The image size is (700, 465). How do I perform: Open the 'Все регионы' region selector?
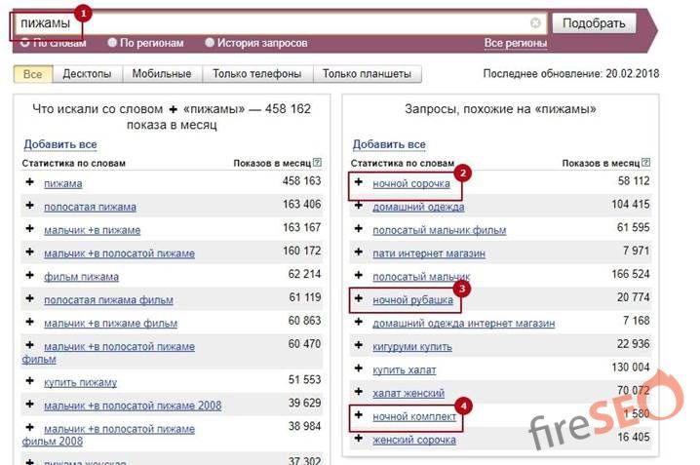[x=515, y=44]
